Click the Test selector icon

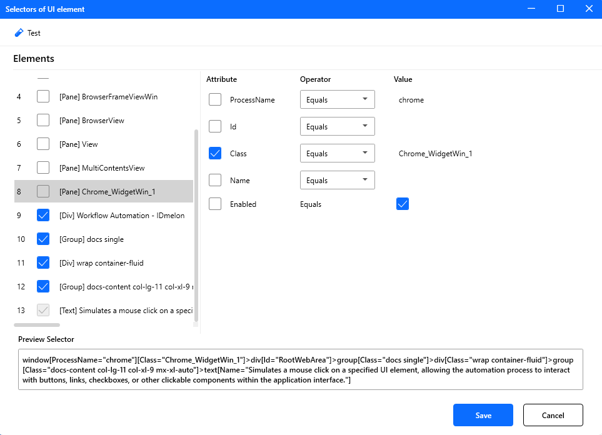pyautogui.click(x=28, y=32)
